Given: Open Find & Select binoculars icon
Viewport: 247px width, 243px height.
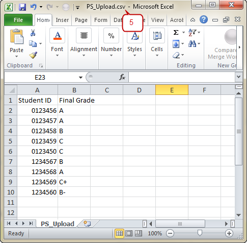Looking at the screenshot, I should [192, 44].
